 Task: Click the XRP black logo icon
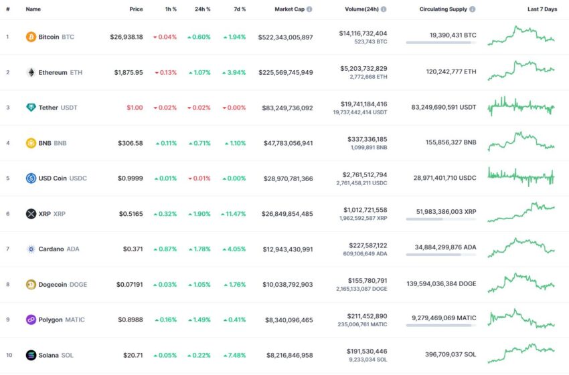[31, 214]
